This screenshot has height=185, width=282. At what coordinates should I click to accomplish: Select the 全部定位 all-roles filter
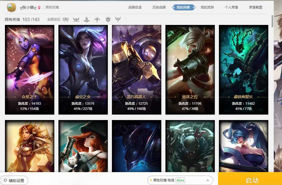tap(53, 19)
